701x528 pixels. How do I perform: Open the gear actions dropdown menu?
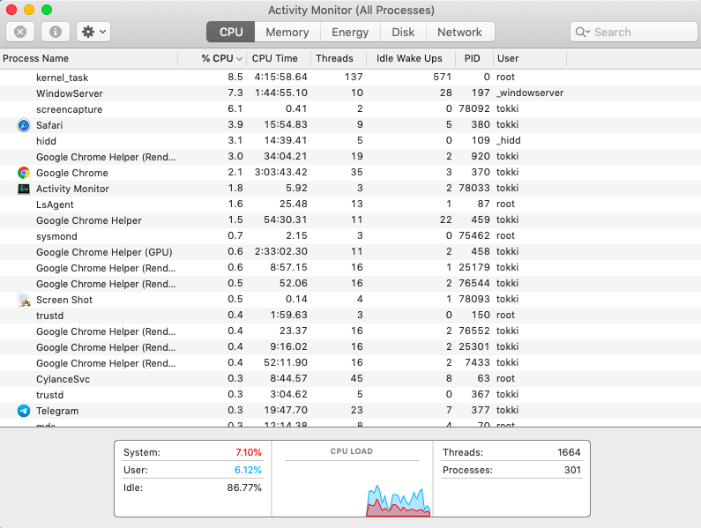[93, 32]
